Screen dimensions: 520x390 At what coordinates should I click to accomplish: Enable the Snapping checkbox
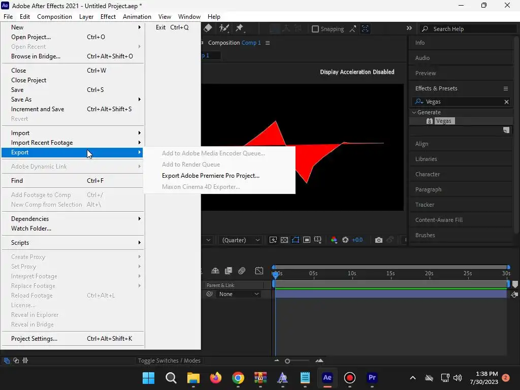tap(315, 29)
